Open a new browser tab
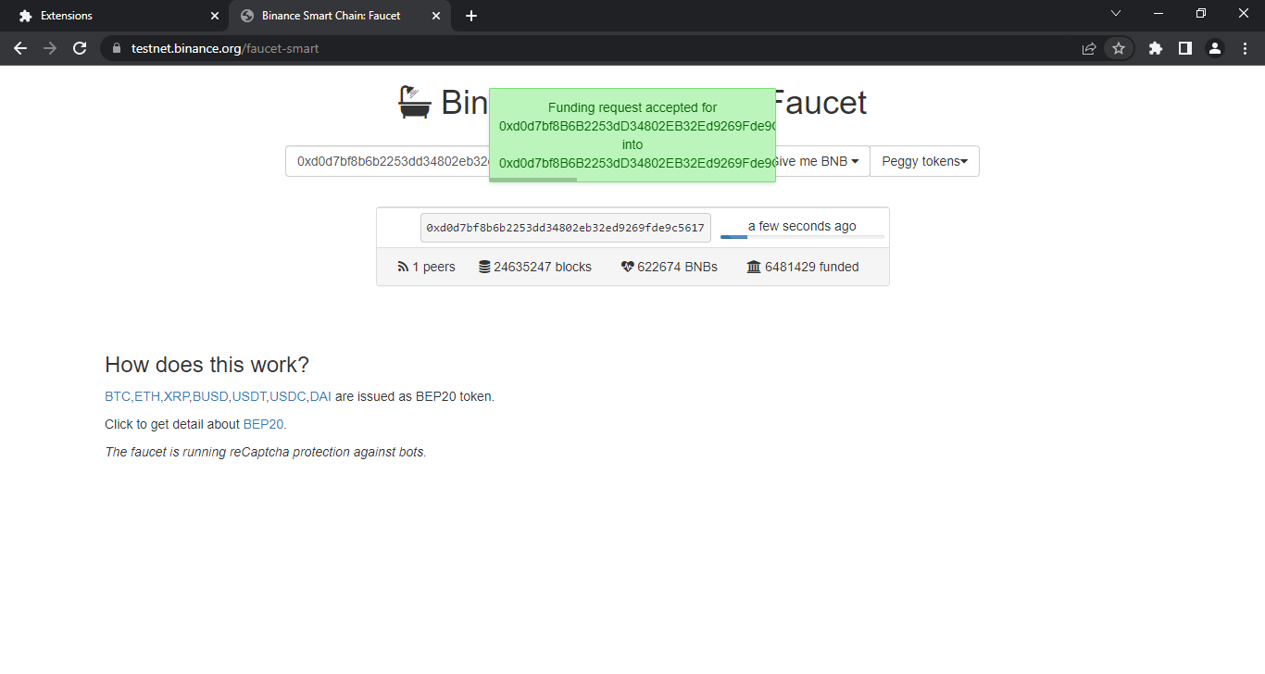This screenshot has height=674, width=1265. 471,16
